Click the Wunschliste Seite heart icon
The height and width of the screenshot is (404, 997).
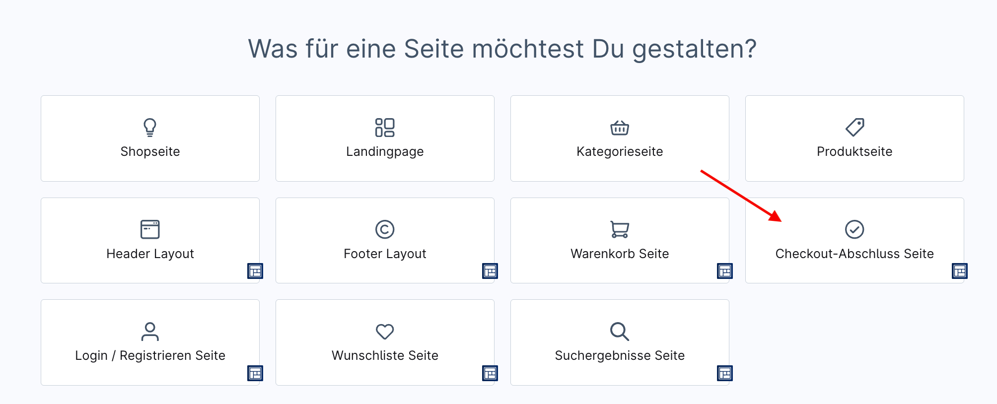coord(385,332)
